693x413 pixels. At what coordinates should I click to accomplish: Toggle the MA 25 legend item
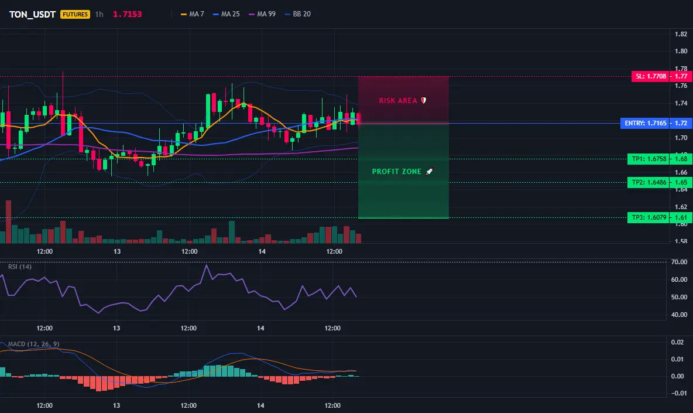pyautogui.click(x=227, y=14)
